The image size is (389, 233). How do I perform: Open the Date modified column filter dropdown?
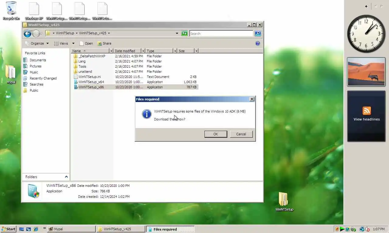[143, 51]
